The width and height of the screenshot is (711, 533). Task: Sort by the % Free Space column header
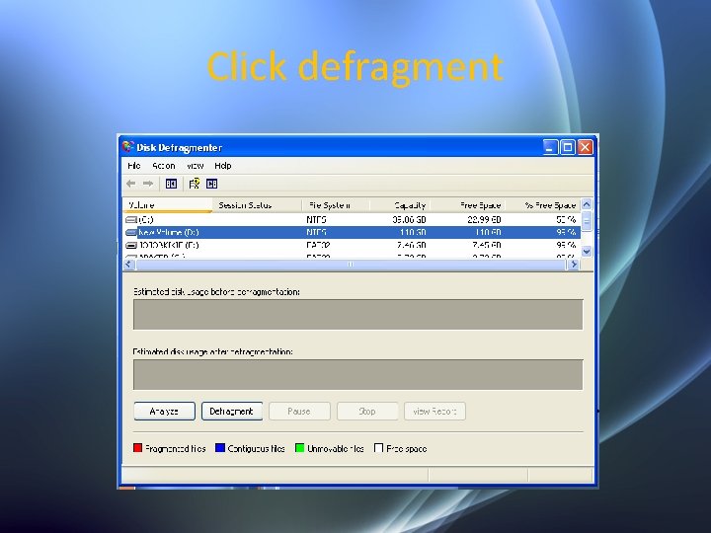543,205
